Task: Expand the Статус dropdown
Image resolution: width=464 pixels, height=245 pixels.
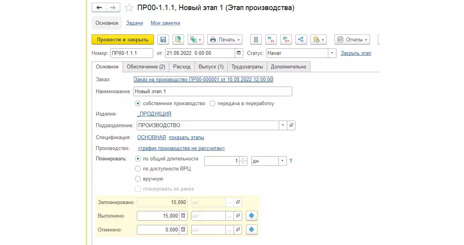Action: coord(332,53)
